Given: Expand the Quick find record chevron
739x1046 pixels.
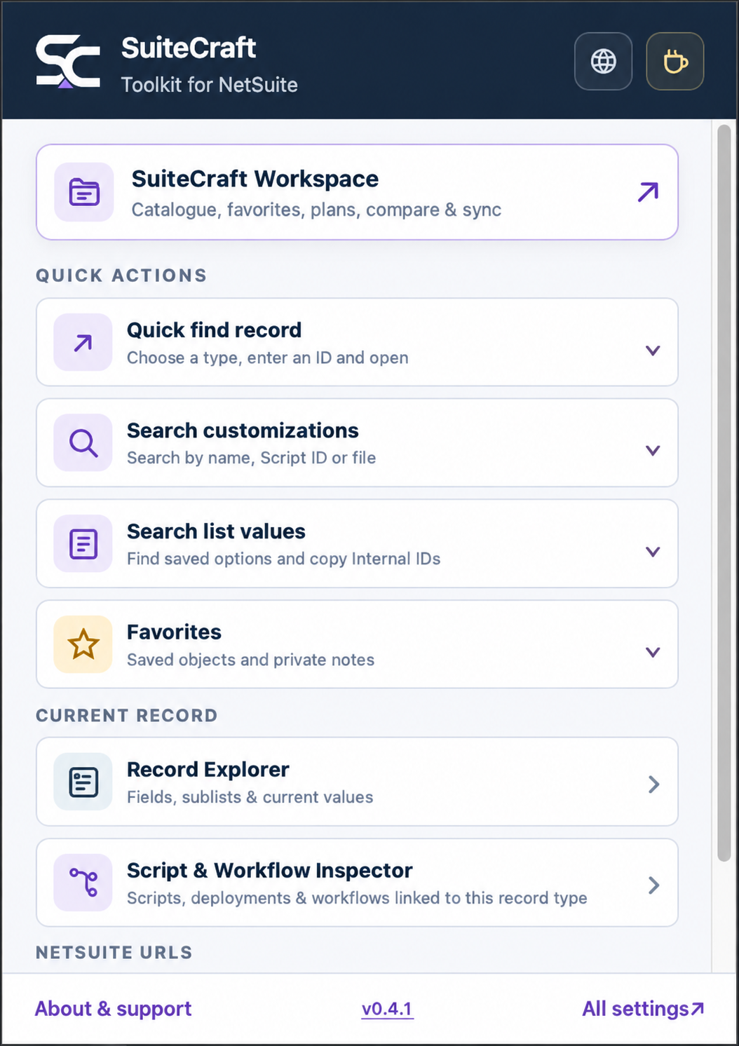Looking at the screenshot, I should [x=653, y=351].
